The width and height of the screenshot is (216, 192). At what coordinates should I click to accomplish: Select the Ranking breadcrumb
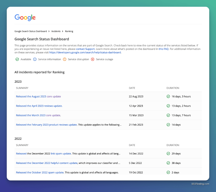coord(69,31)
